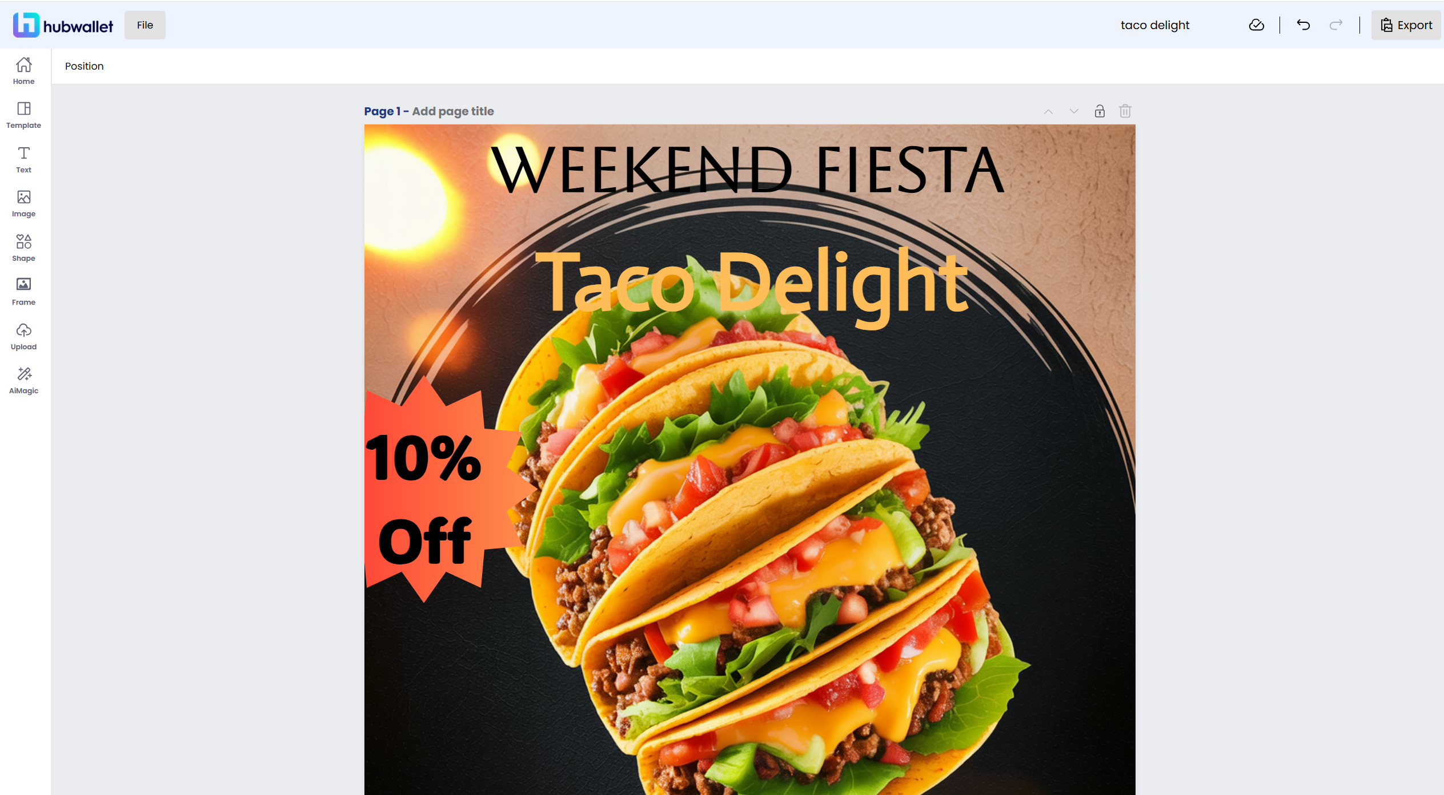
Task: Open the Shape library
Action: 23,248
